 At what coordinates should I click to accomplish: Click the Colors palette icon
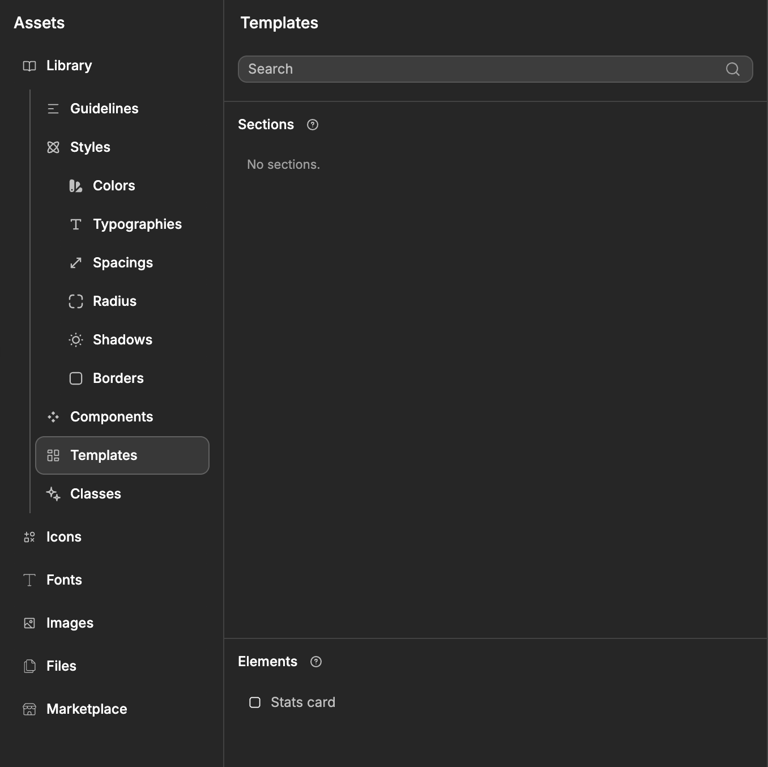click(76, 186)
